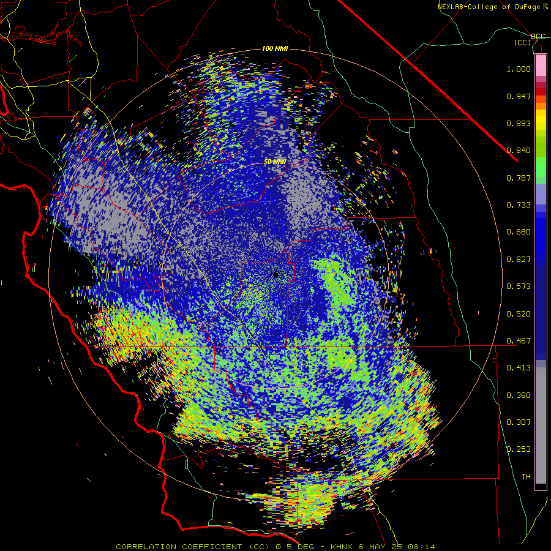Click the 50 NMI range ring label
551x551 pixels.
click(275, 162)
